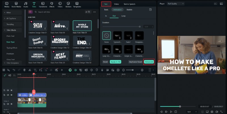Adjust the animation Duration slider
This screenshot has width=227, height=114.
coord(121,27)
